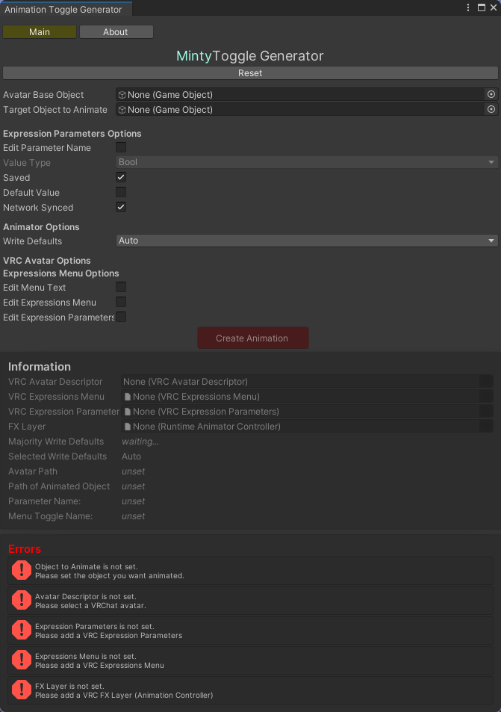The image size is (501, 712).
Task: Click the Target Object to Animate input field
Action: pos(299,109)
